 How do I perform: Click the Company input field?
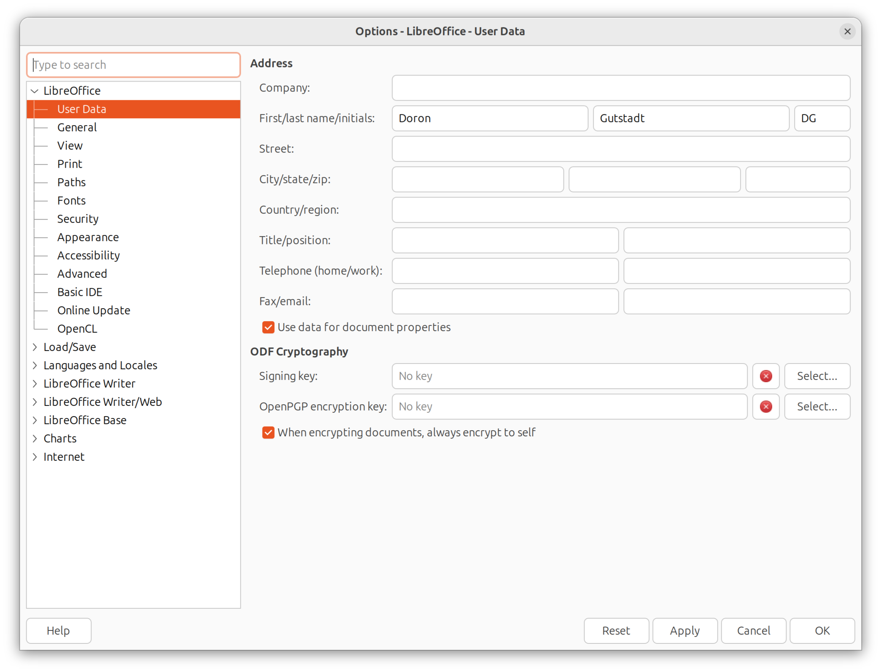point(621,88)
